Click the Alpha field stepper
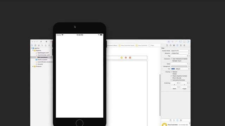Screen dimensions: 225x126 click(x=189, y=64)
